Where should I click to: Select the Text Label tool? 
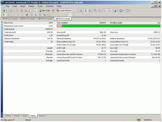coord(40,15)
